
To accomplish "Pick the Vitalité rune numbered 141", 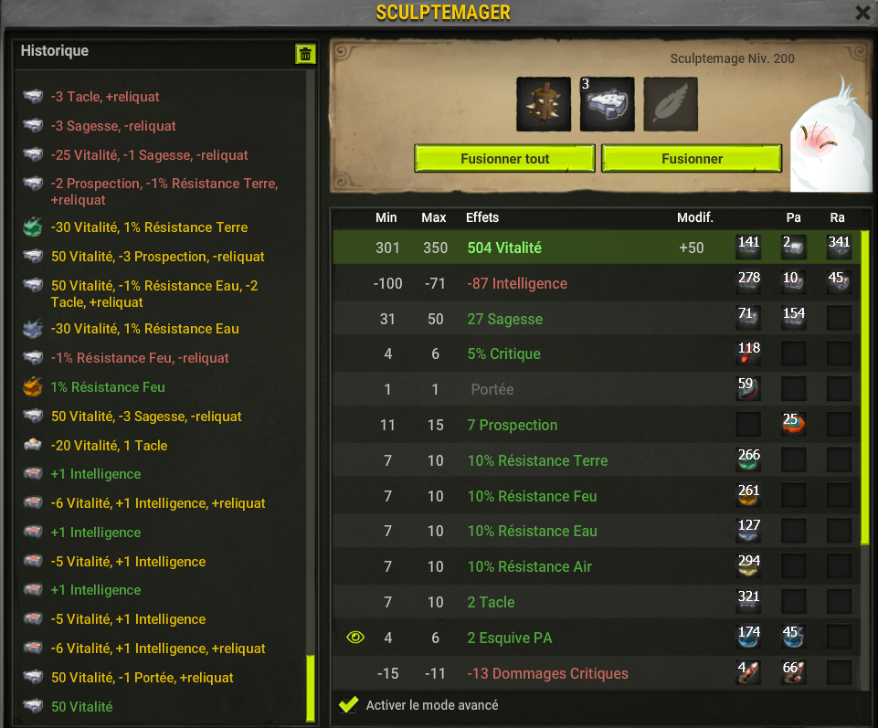I will pyautogui.click(x=748, y=247).
